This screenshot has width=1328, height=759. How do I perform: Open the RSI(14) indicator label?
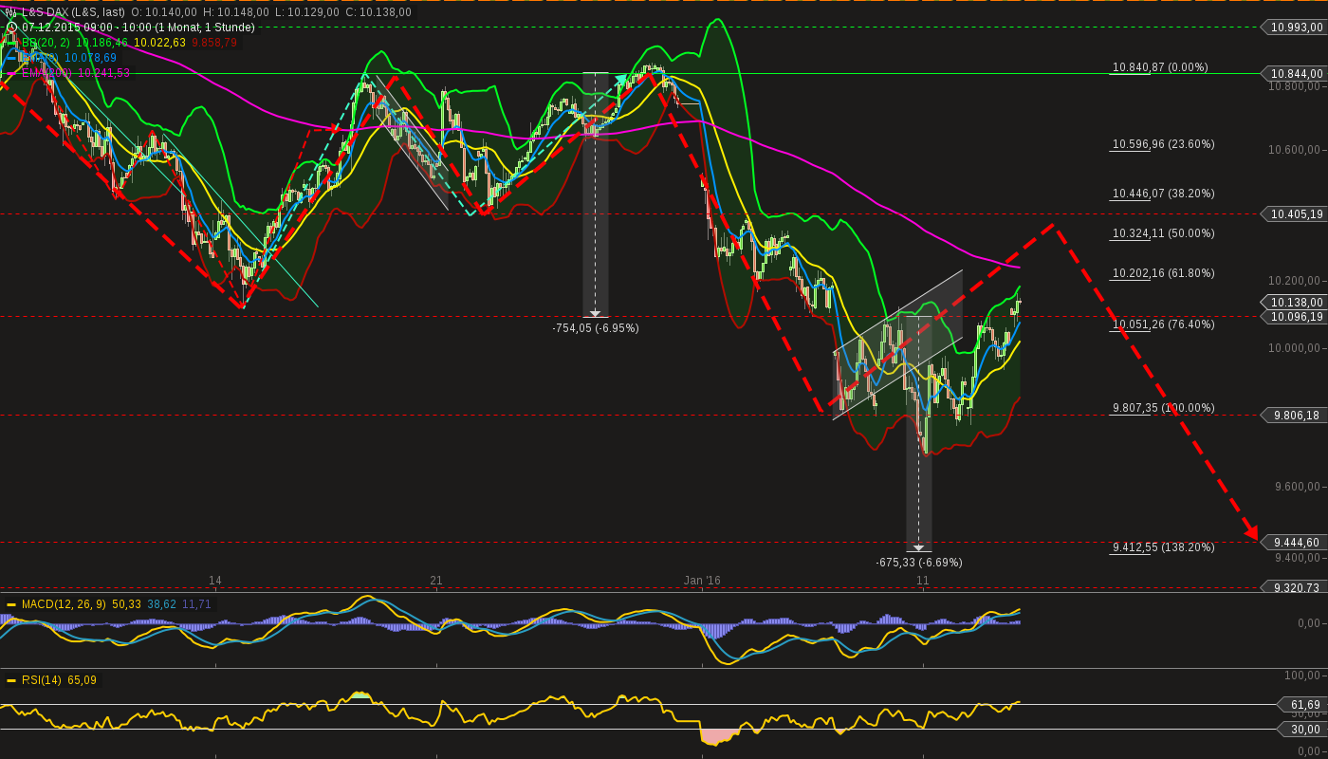point(42,680)
